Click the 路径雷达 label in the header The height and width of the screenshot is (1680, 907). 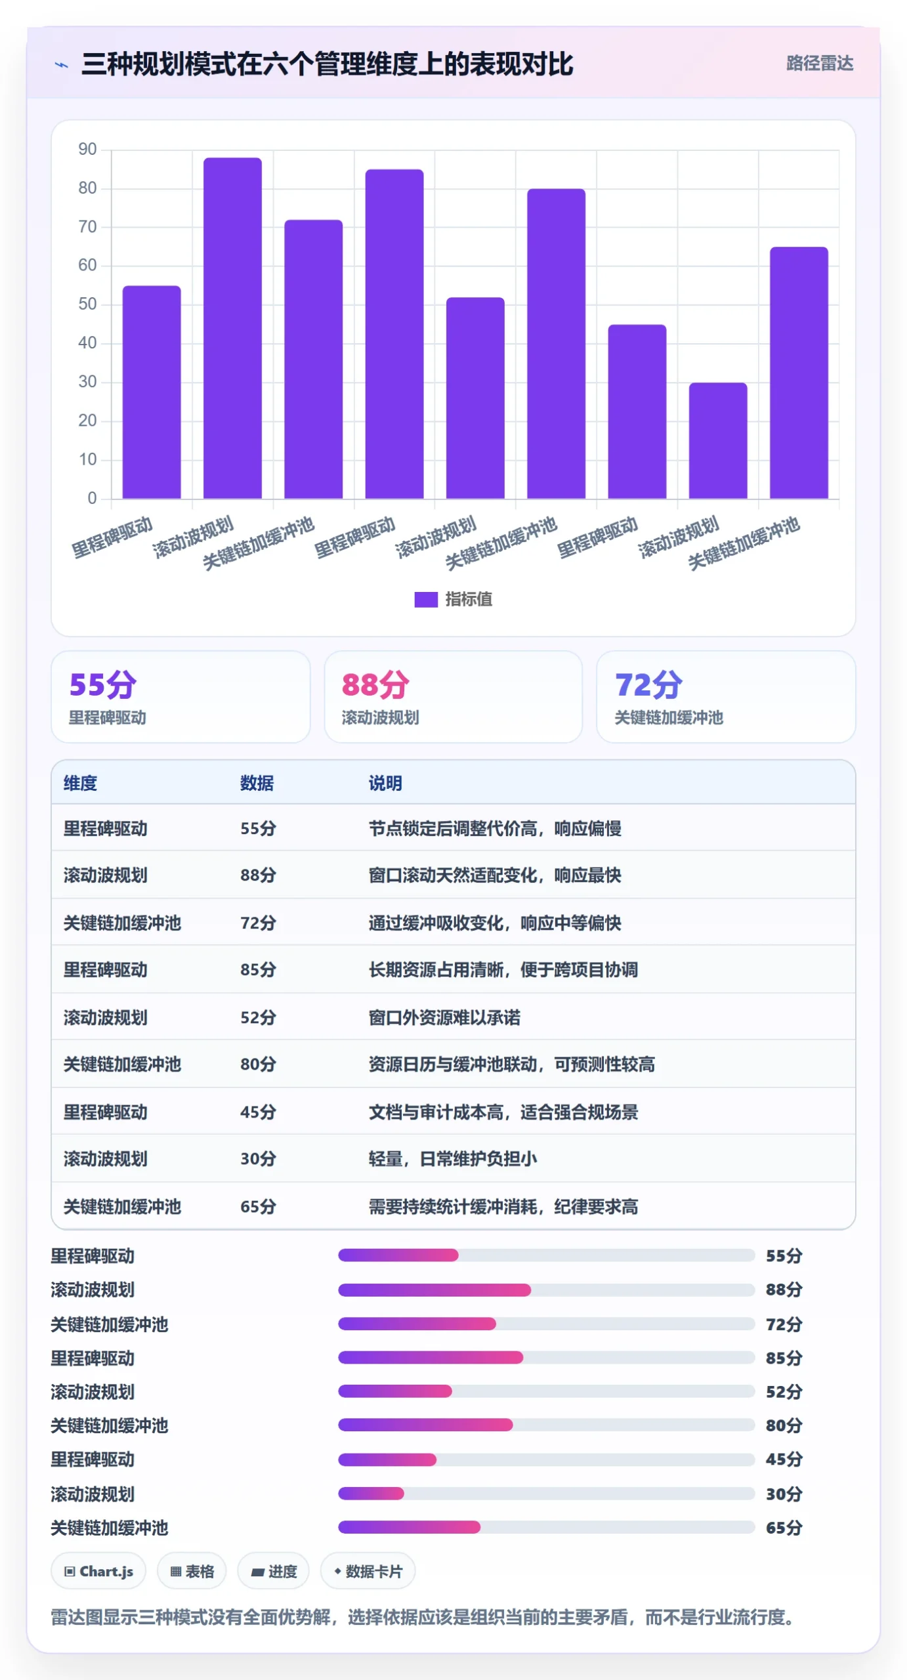pos(820,63)
